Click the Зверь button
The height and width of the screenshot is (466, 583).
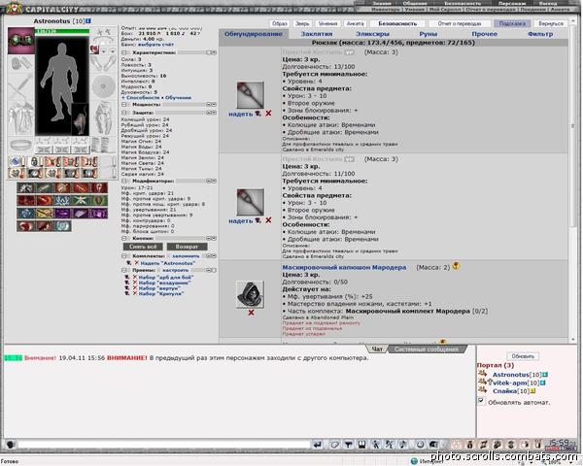[302, 23]
